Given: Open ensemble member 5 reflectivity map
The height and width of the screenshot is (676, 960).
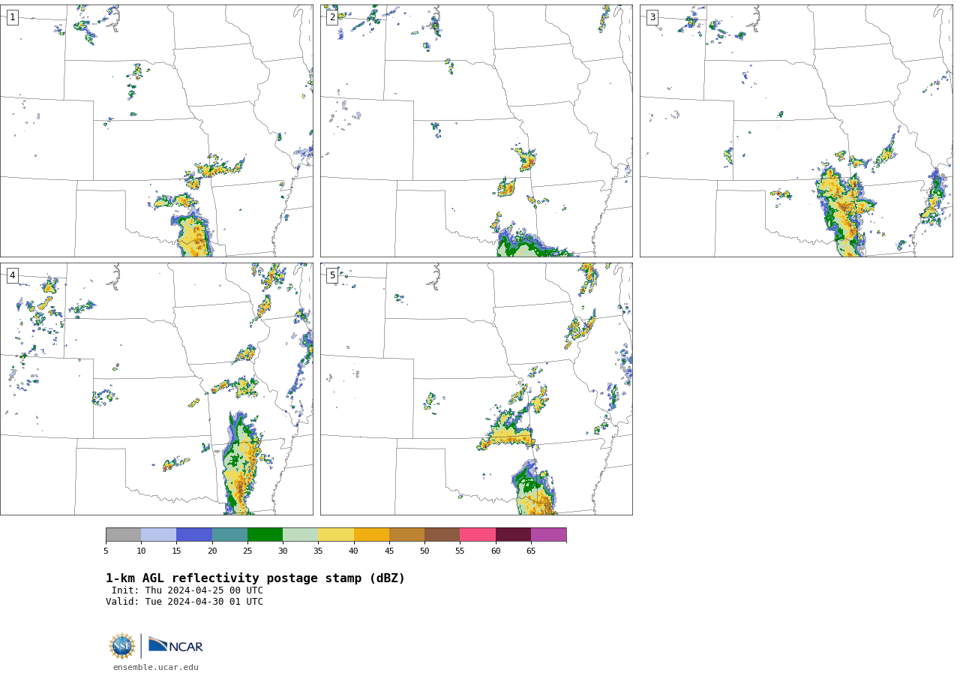Looking at the screenshot, I should (476, 389).
